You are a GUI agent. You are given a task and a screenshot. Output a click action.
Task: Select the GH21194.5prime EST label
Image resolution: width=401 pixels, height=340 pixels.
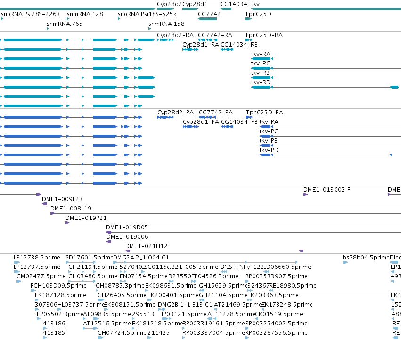(x=93, y=267)
